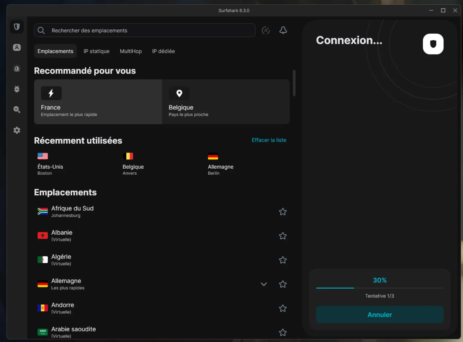Screen dimensions: 463x342
Task: Open the VPN shield panel in sidebar
Action: point(16,27)
